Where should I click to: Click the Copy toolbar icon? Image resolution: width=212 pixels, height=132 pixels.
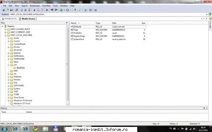38,10
